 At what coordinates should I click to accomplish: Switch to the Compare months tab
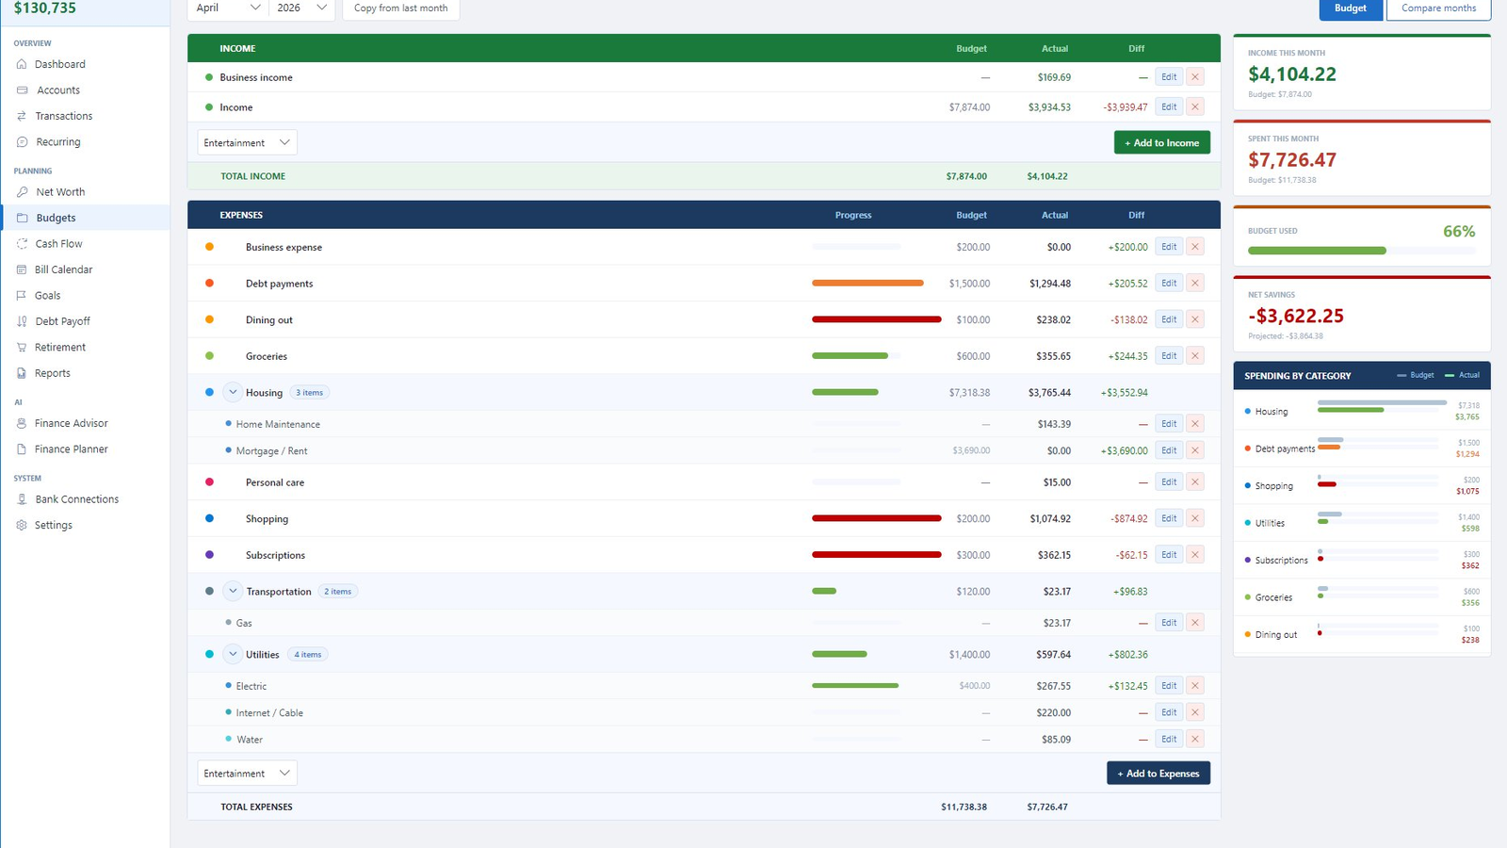pos(1438,8)
